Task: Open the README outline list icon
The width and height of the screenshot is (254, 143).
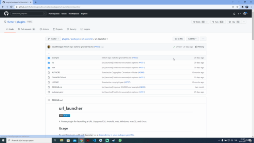Action: pos(49,100)
